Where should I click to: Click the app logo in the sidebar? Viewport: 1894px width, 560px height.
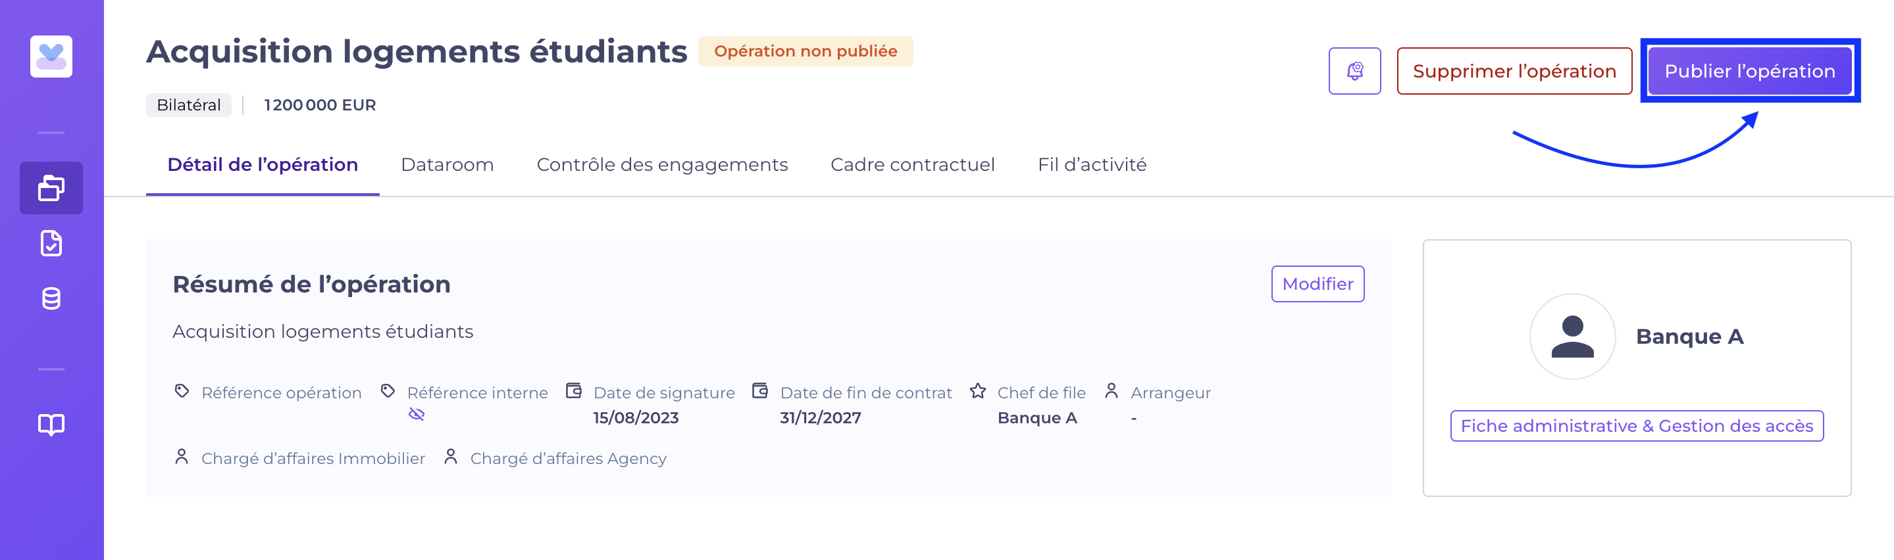[x=51, y=57]
